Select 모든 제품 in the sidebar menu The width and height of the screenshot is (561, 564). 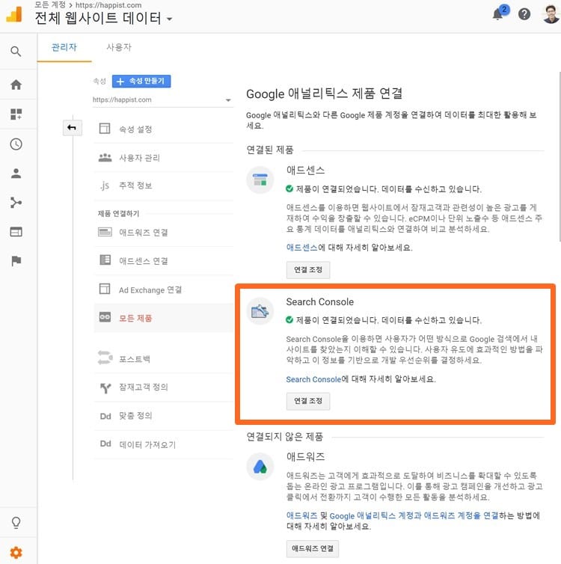[x=135, y=318]
